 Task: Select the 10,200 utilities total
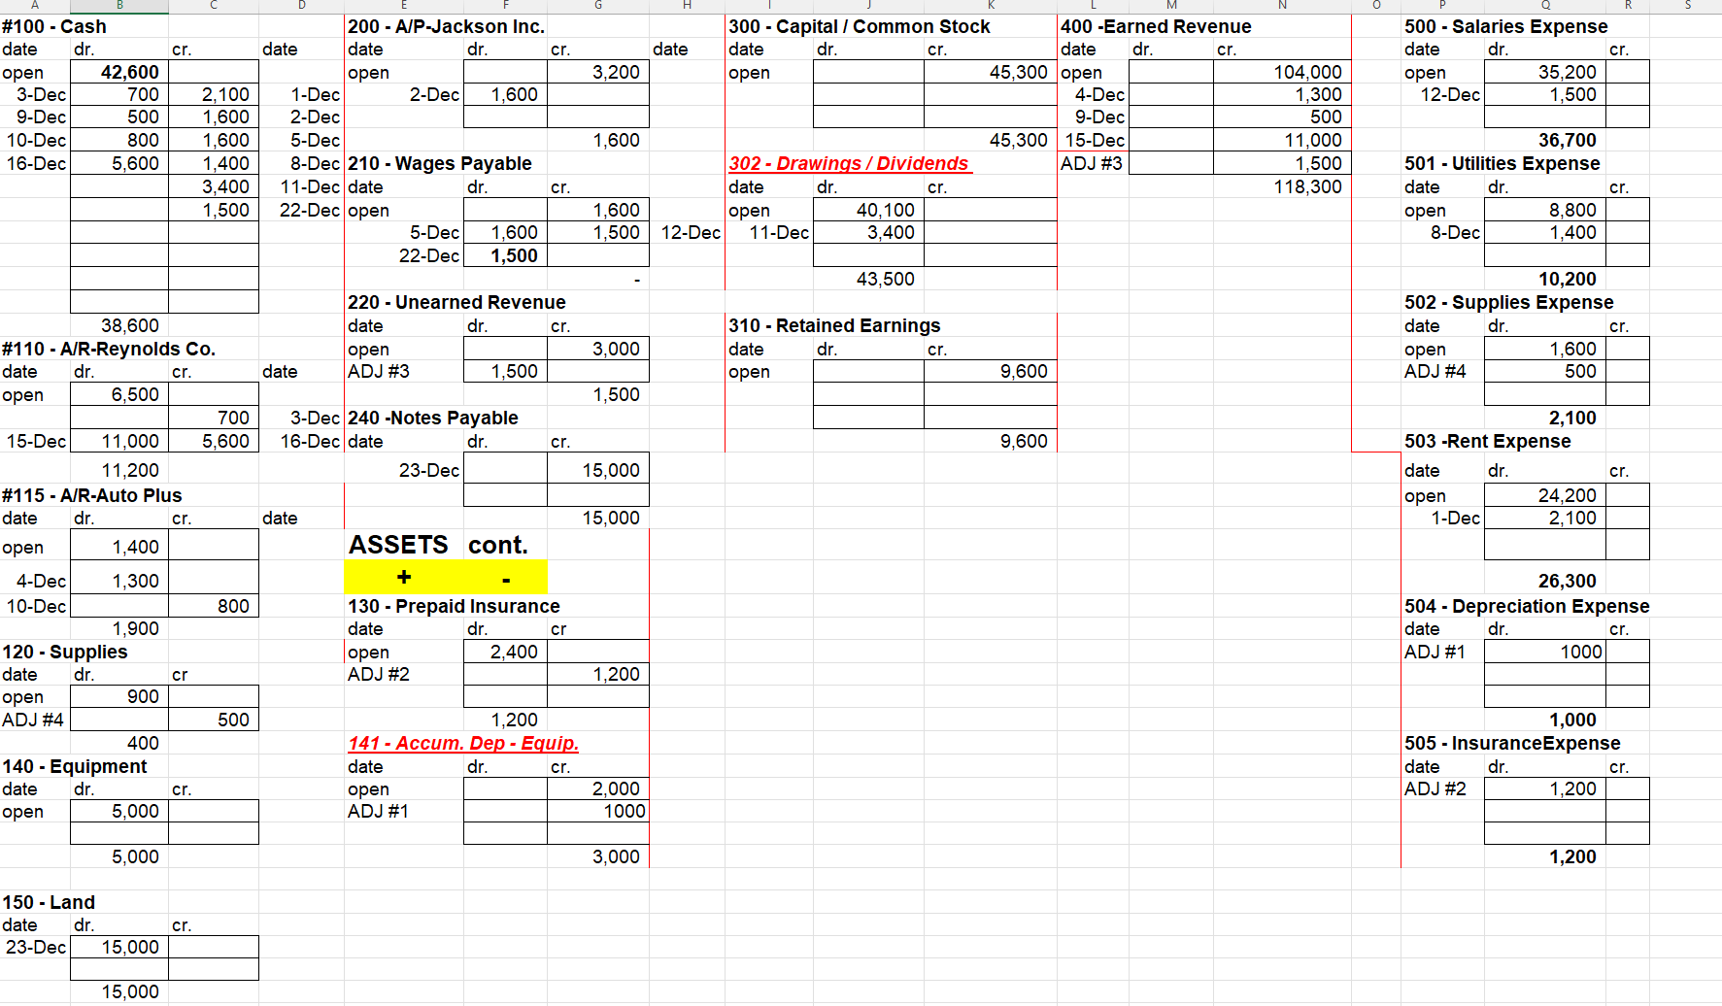(1545, 279)
